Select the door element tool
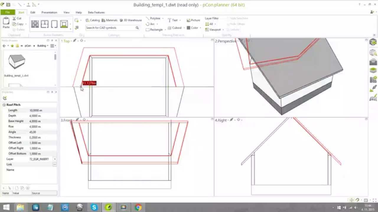Image resolution: width=378 pixels, height=212 pixels. (54, 24)
